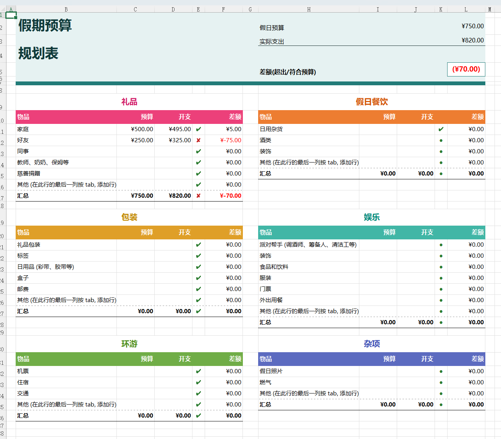This screenshot has width=501, height=439.
Task: Click the 假日餐饮 section heading
Action: (x=372, y=102)
